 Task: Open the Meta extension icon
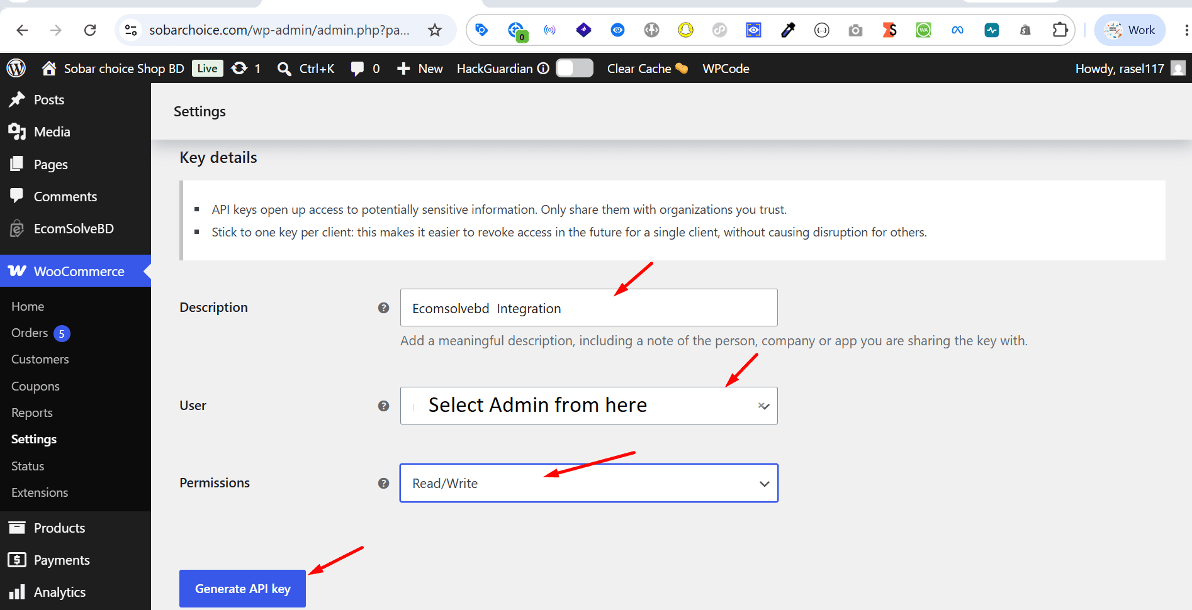coord(957,30)
